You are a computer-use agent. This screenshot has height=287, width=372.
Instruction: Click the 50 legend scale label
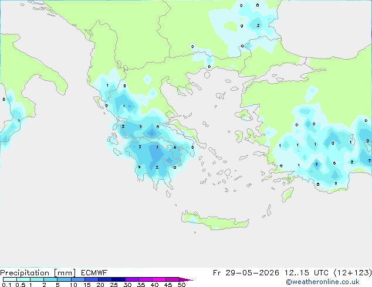click(x=181, y=285)
